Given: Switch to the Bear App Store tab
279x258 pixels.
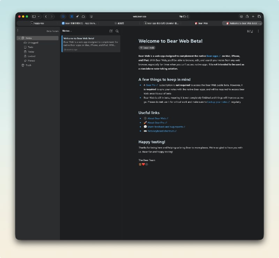Looking at the screenshot, I should click(x=79, y=23).
